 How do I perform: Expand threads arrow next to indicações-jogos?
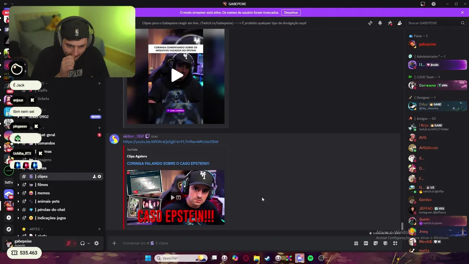[18, 218]
